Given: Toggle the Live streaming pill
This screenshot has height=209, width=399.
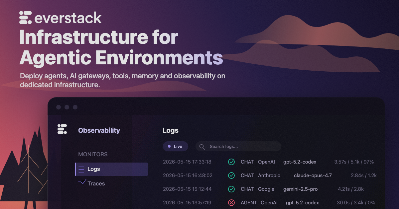Looking at the screenshot, I should [175, 146].
